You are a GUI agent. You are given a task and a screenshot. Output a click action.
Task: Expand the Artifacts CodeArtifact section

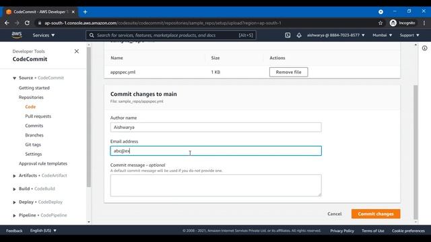(14, 176)
